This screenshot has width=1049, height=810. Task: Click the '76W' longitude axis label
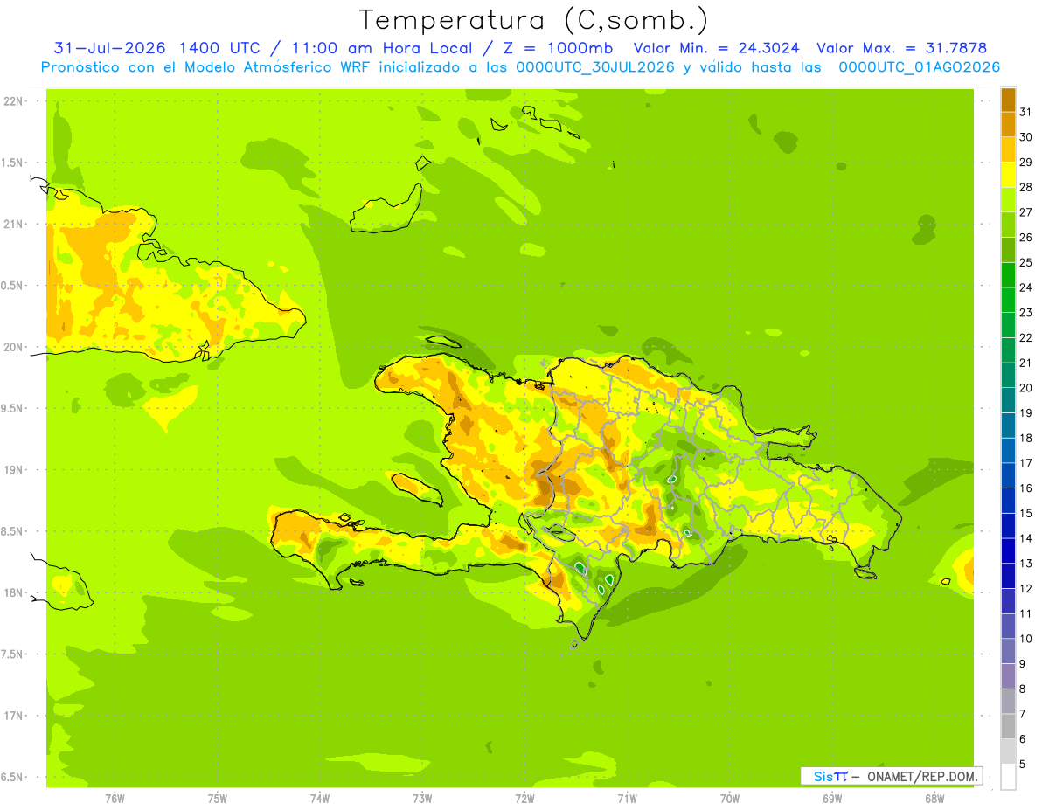pyautogui.click(x=115, y=798)
